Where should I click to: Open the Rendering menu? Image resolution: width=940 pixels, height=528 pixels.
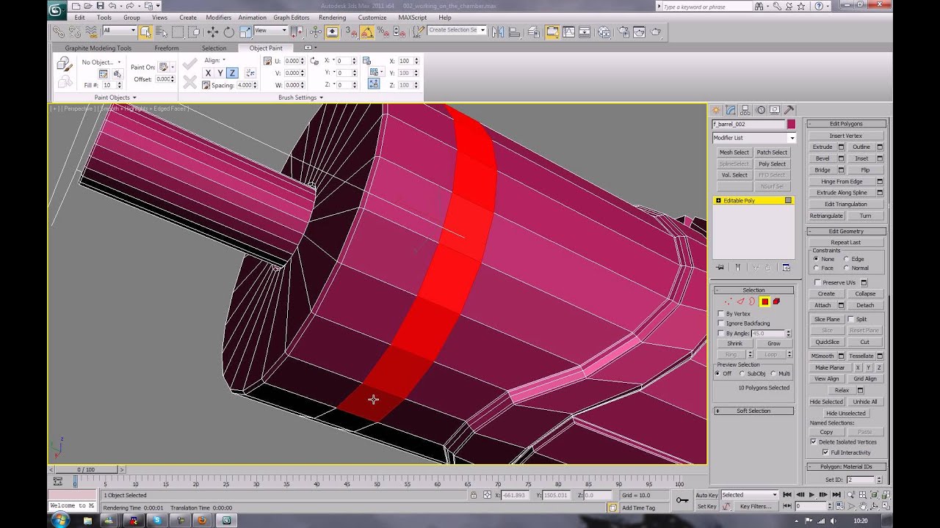pos(332,18)
